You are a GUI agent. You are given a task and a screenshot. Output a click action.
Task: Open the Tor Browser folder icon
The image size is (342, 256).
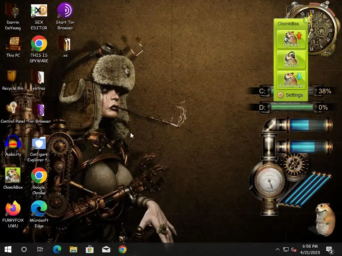coord(39,113)
